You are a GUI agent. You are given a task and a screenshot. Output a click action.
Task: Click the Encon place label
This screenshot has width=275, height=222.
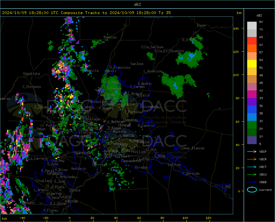point(201,25)
